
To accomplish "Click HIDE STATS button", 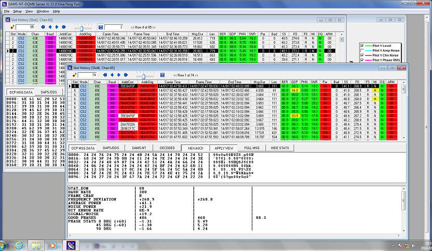I will pyautogui.click(x=280, y=148).
